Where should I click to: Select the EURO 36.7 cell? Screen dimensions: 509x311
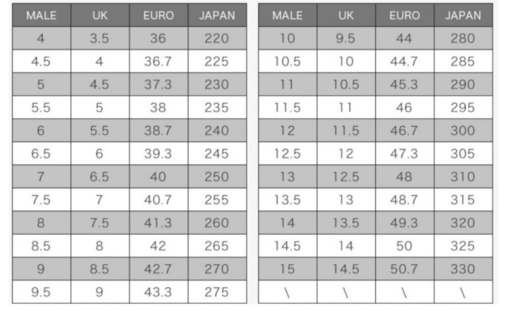click(158, 61)
